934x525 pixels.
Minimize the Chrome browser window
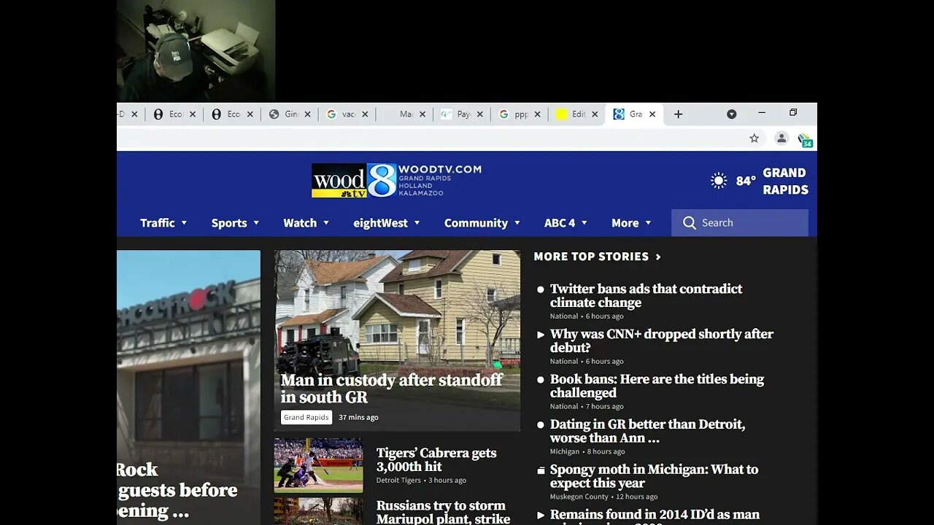pos(762,113)
